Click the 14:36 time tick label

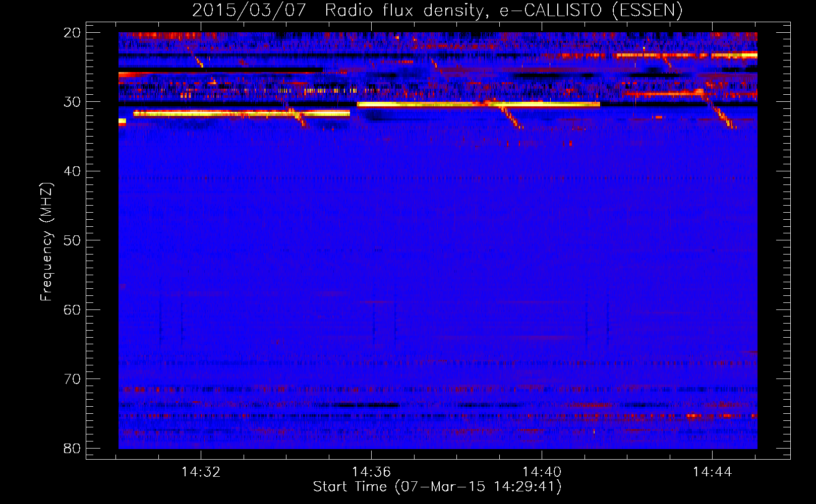[x=372, y=472]
